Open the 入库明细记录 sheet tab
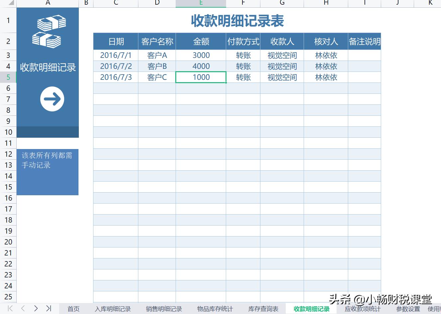 pos(113,309)
